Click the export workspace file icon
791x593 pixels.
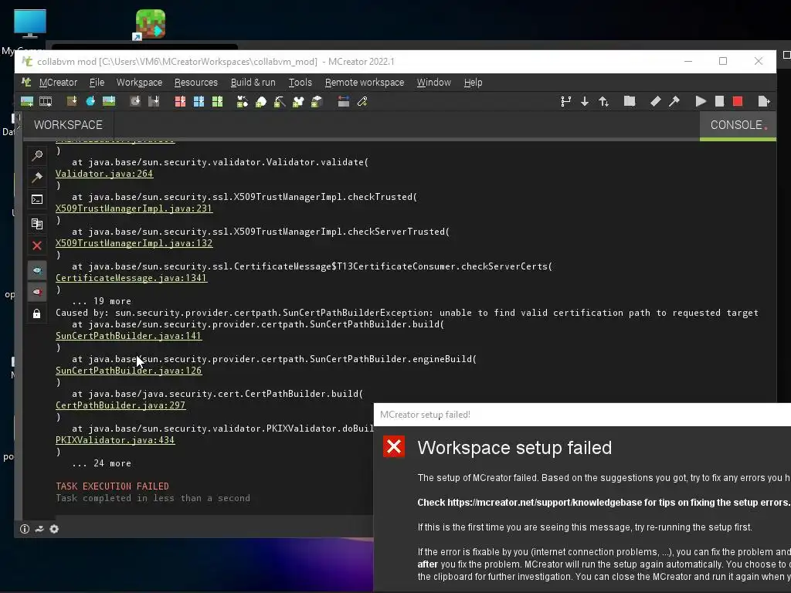click(x=764, y=101)
